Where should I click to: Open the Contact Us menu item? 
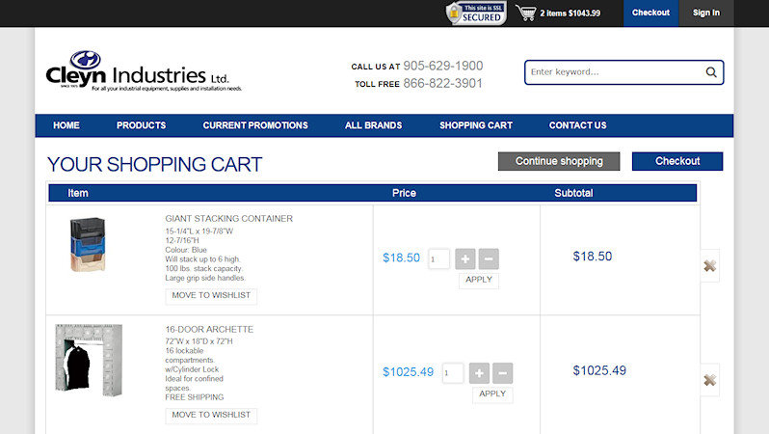click(578, 125)
